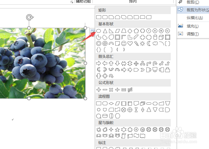Image resolution: width=209 pixels, height=149 pixels.
Task: Select the oval shape in Basic Shapes
Action: click(x=99, y=31)
